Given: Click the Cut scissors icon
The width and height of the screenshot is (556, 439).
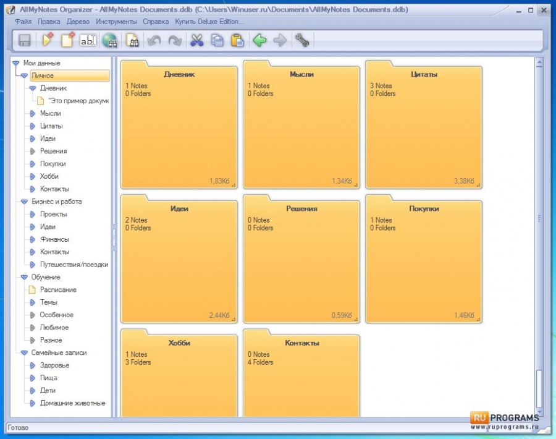Looking at the screenshot, I should [x=197, y=40].
